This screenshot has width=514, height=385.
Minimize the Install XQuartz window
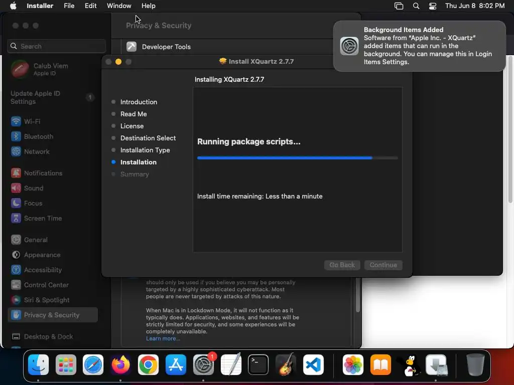pyautogui.click(x=118, y=62)
